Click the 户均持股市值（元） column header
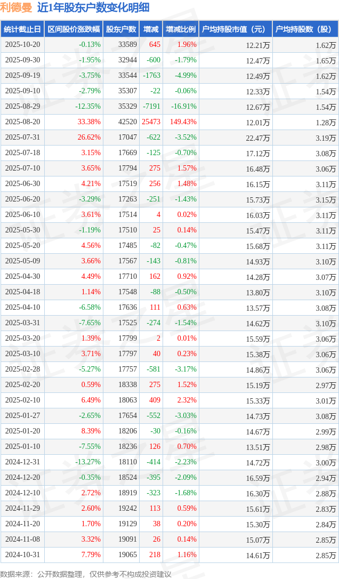The image size is (339, 579). coord(235,29)
